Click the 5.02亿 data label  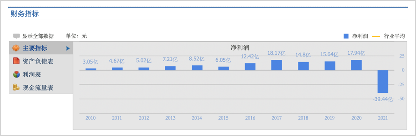click(x=143, y=61)
